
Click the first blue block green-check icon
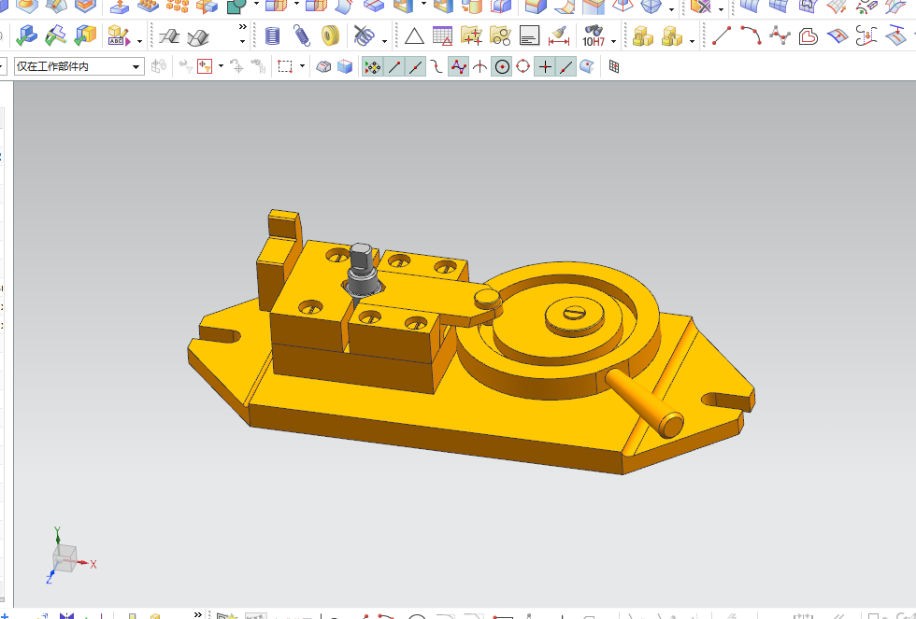(x=26, y=36)
